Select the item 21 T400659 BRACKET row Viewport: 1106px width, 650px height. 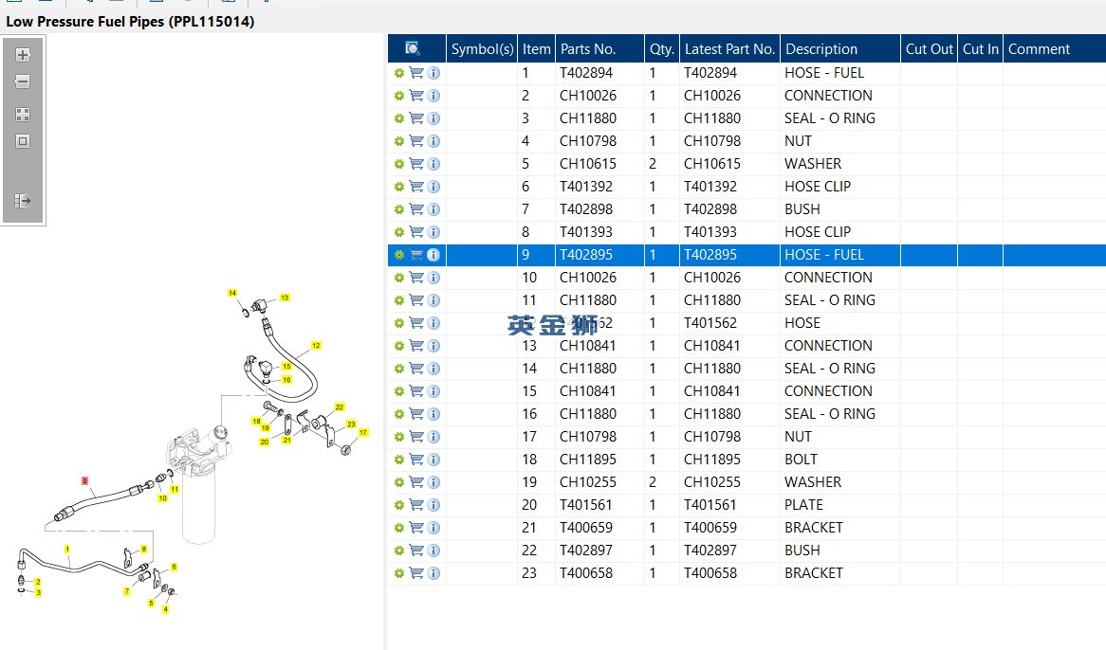pos(747,528)
